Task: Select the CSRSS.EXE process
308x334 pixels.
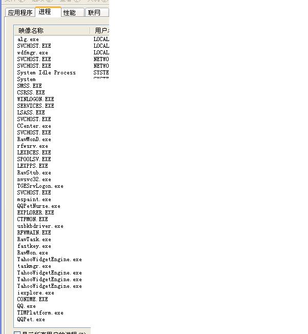Action: tap(31, 92)
